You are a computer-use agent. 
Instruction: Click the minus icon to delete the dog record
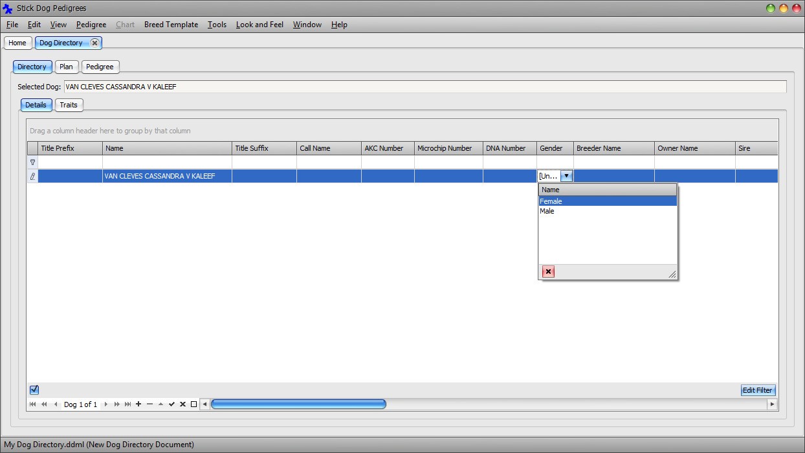tap(149, 404)
